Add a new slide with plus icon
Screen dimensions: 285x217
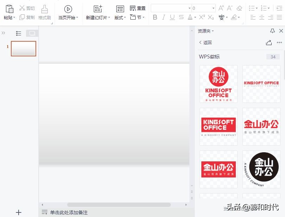click(19, 212)
